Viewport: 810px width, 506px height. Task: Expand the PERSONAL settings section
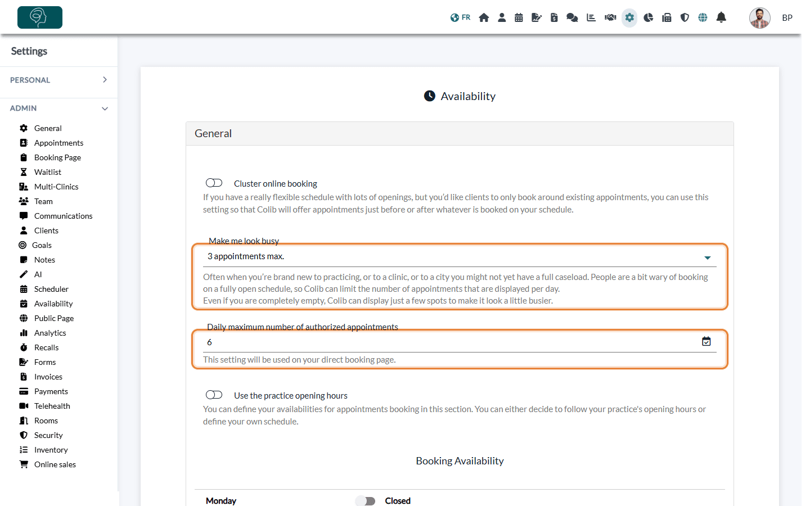[58, 80]
